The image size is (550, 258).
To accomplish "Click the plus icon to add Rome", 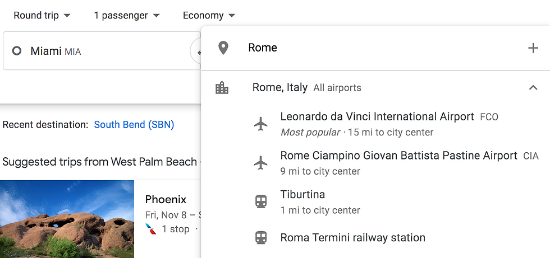I will click(x=533, y=48).
